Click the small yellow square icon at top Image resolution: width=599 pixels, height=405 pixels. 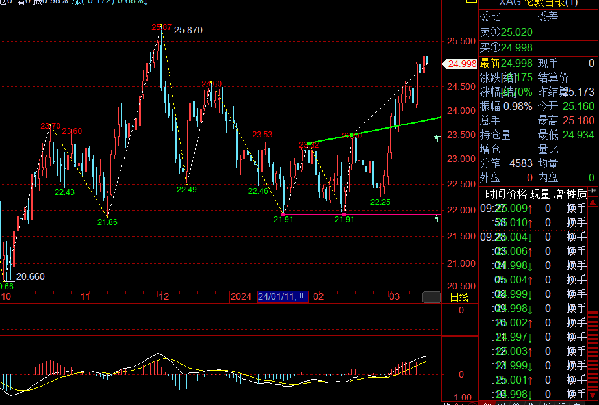(470, 3)
